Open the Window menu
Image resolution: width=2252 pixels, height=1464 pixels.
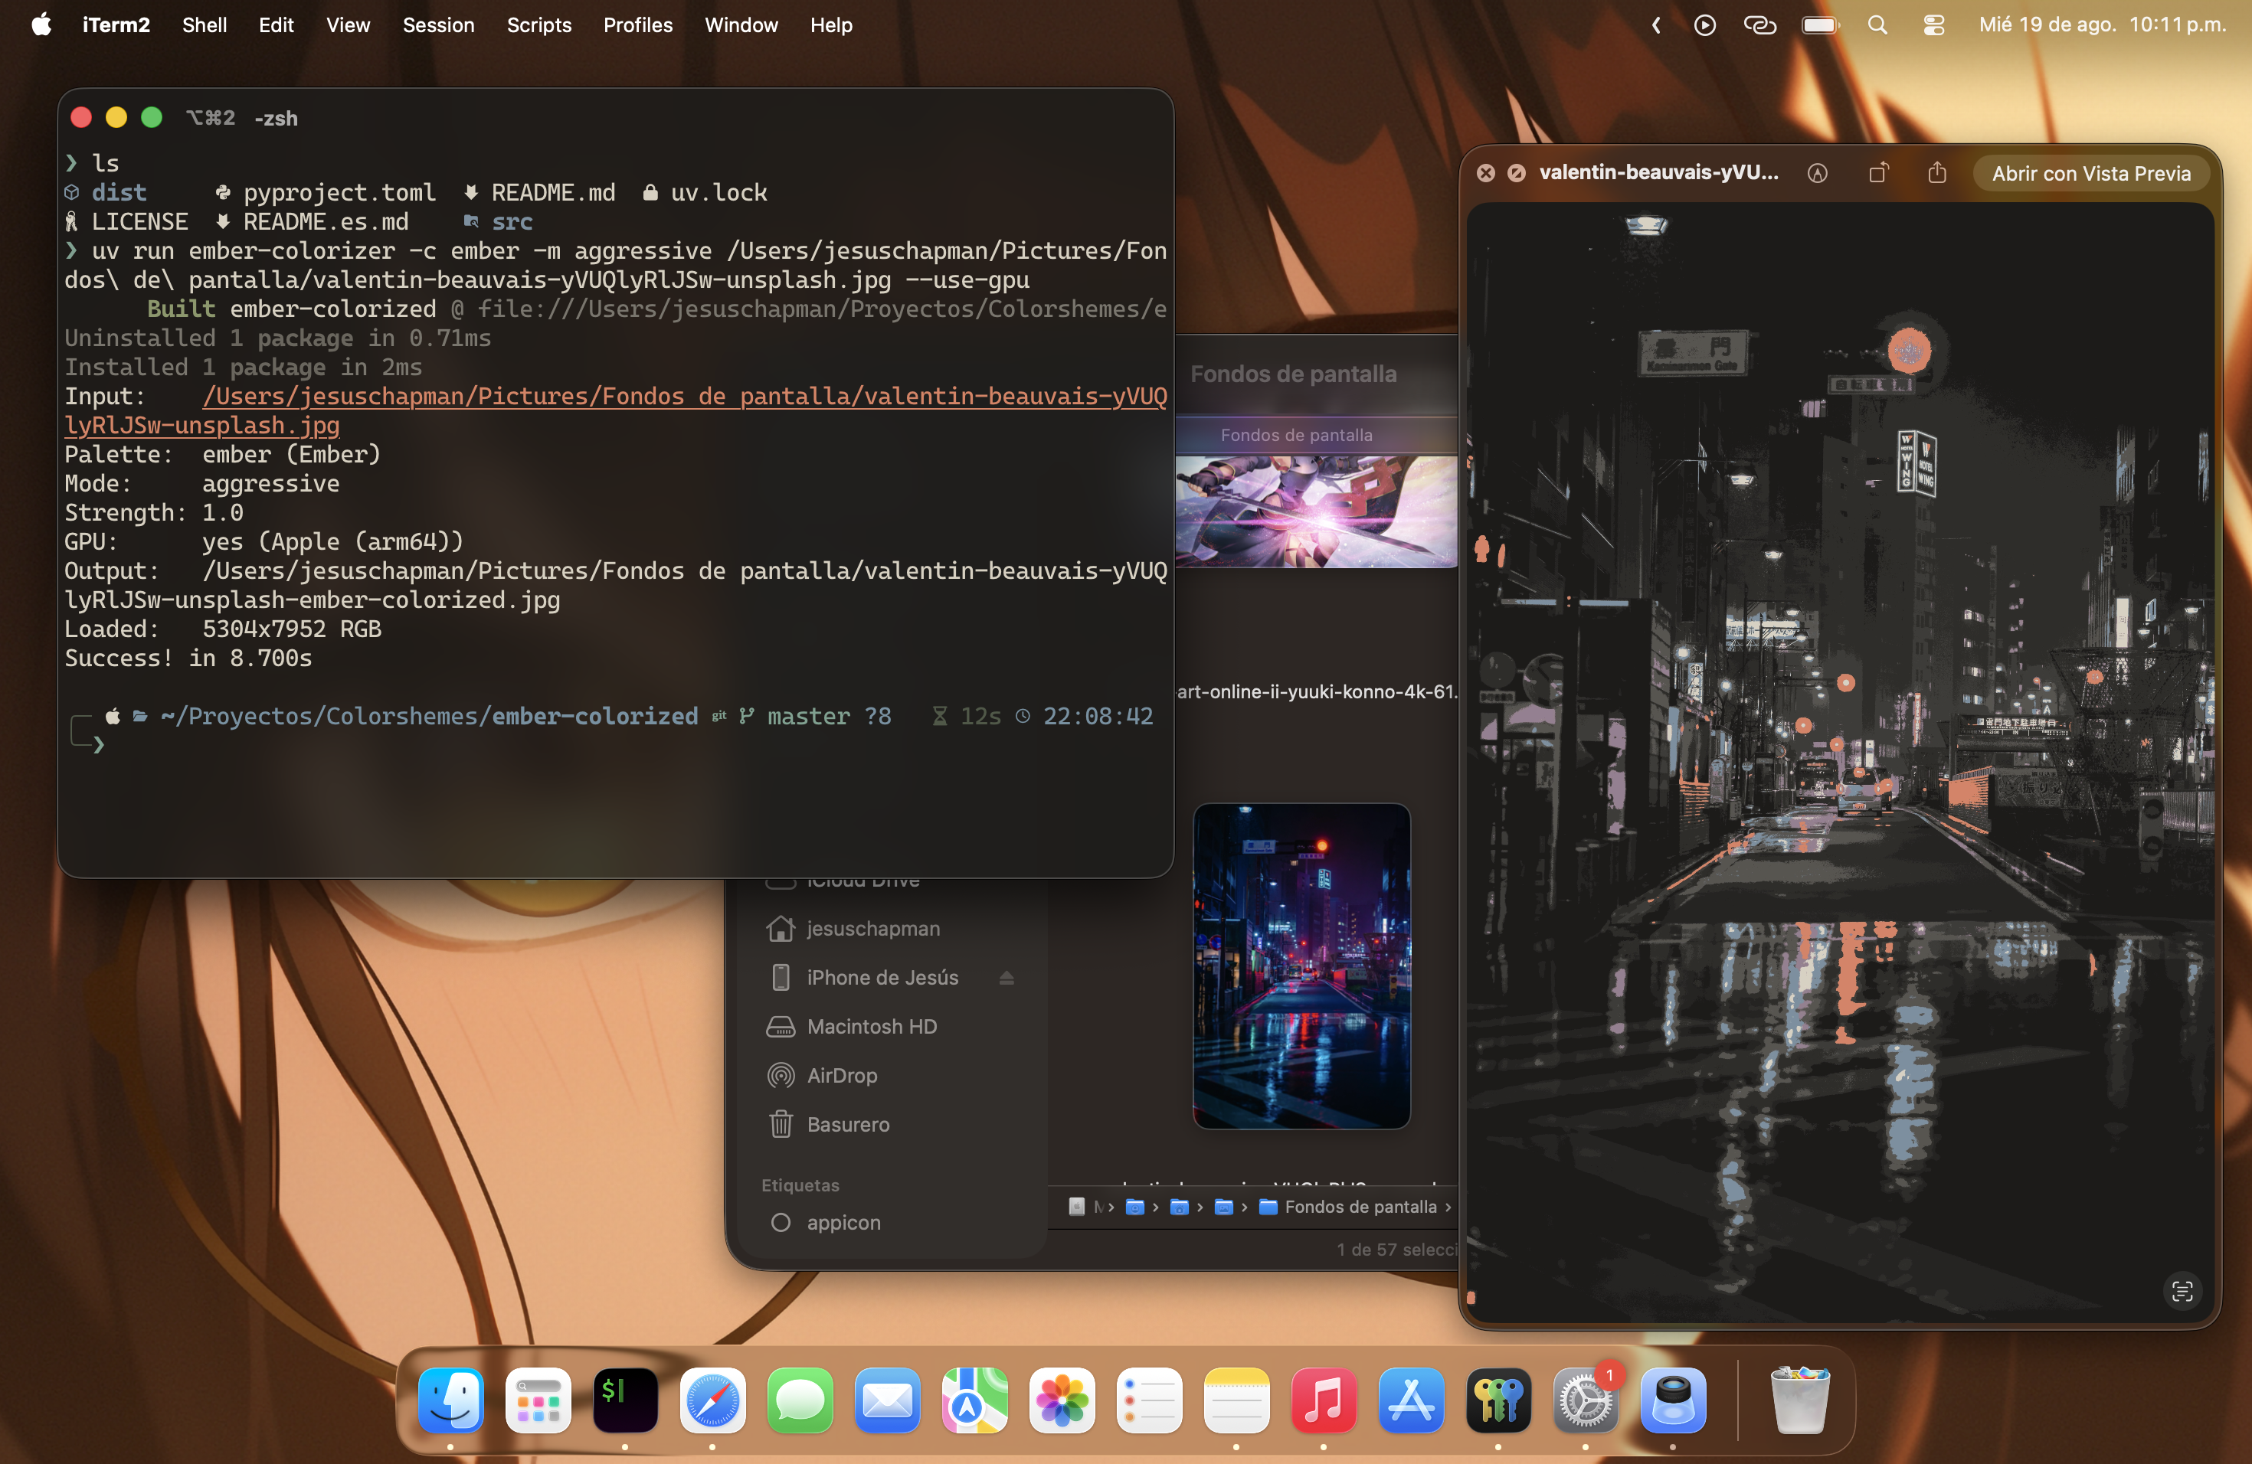pyautogui.click(x=741, y=25)
